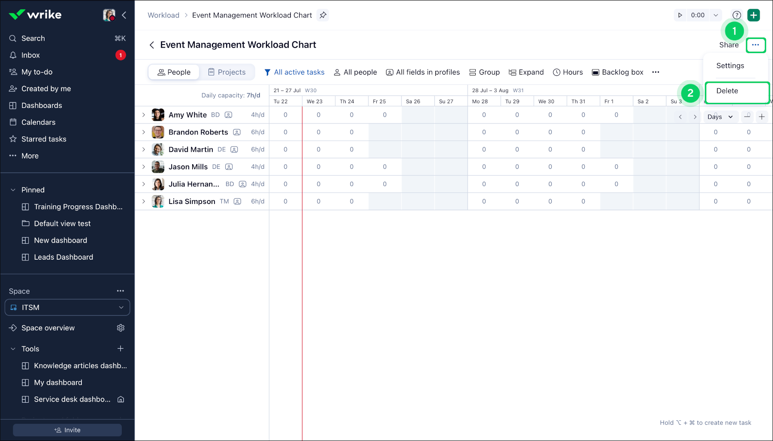Image resolution: width=773 pixels, height=441 pixels.
Task: Open Space settings gear icon
Action: pos(121,328)
